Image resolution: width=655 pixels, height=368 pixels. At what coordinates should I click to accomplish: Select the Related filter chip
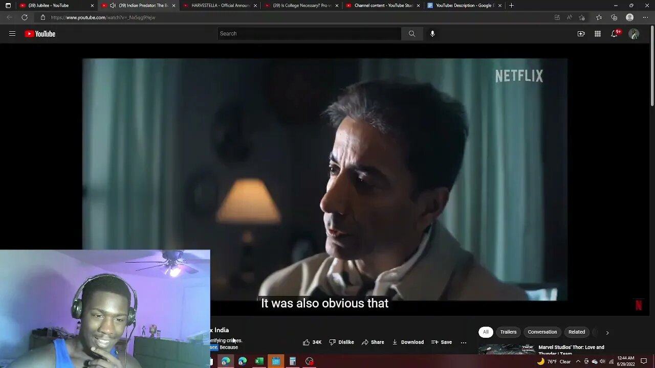pyautogui.click(x=577, y=332)
